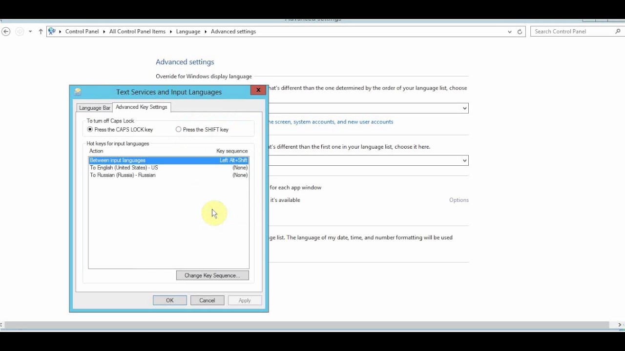
Task: Open the default input method override dropdown
Action: pyautogui.click(x=465, y=160)
